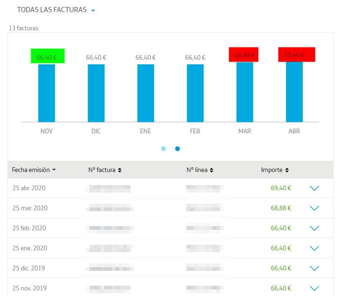This screenshot has height=296, width=355.
Task: Sort by Nº línea column
Action: (200, 170)
